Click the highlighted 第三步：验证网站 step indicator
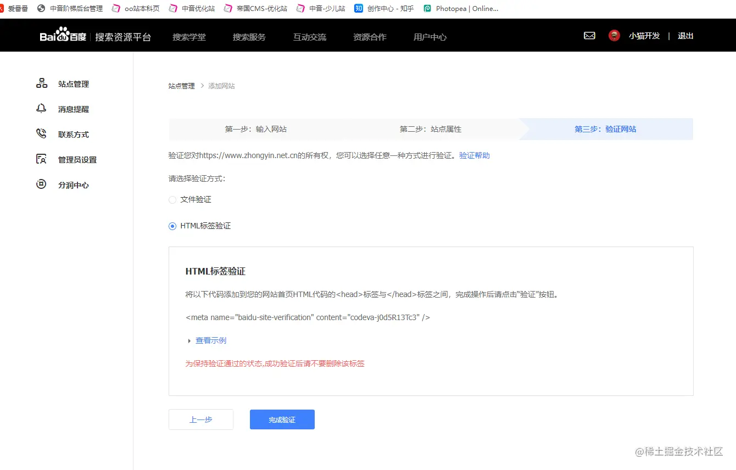The height and width of the screenshot is (470, 736). point(605,129)
